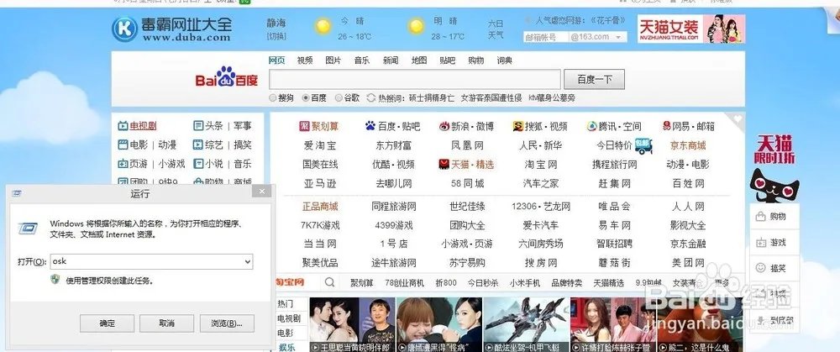The image size is (840, 352).
Task: Click 取消 in the Run dialog
Action: pos(166,323)
